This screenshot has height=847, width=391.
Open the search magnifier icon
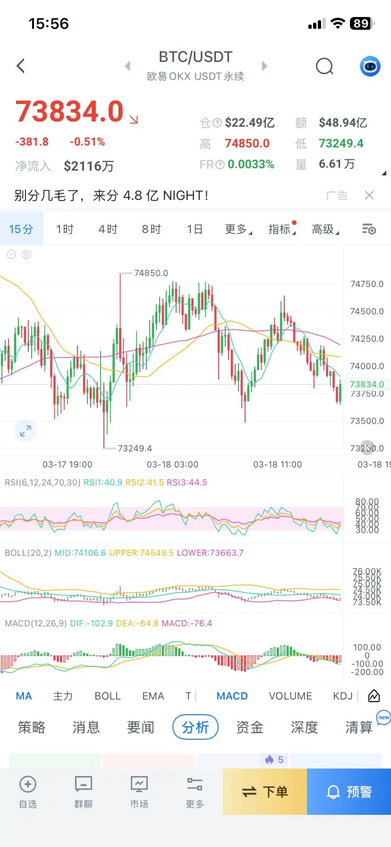[x=324, y=66]
